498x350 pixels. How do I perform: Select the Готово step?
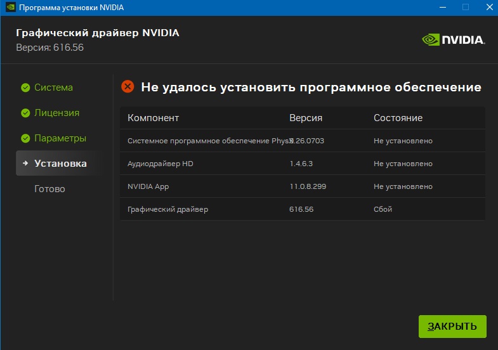[x=49, y=189]
